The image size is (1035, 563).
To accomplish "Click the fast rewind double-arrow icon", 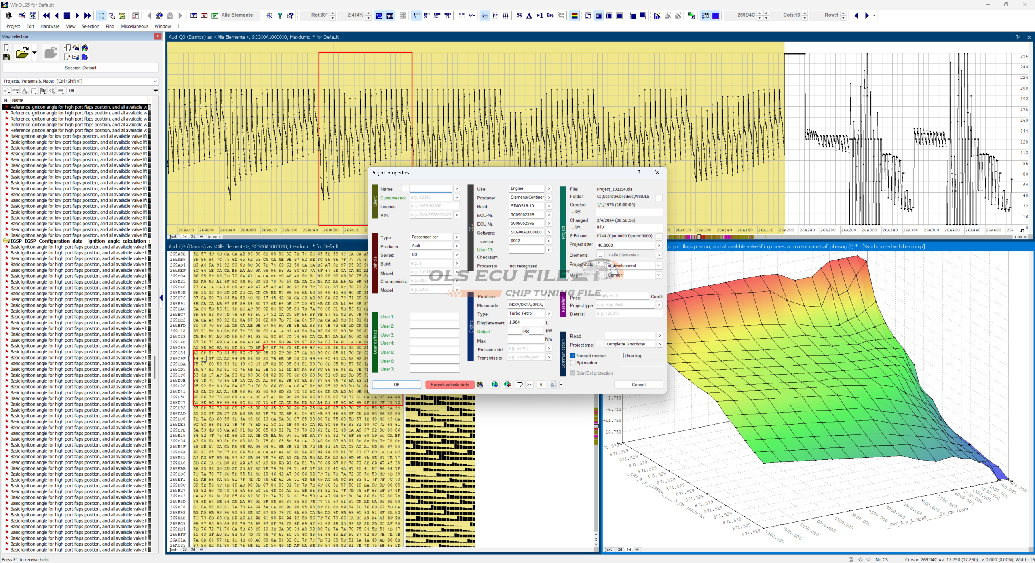I will tap(46, 15).
